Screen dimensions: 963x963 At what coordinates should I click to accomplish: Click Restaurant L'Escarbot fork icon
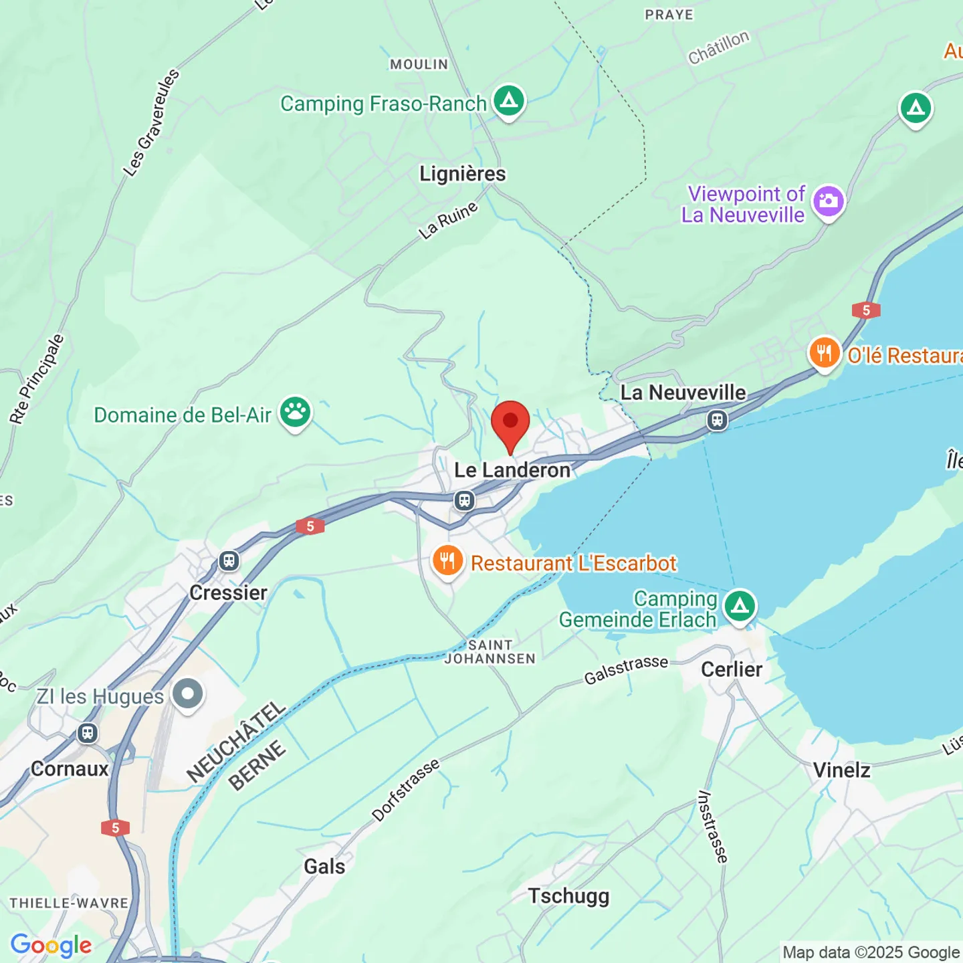tap(448, 562)
